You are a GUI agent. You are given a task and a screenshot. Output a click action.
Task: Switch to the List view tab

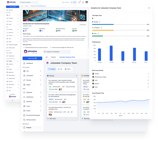click(60, 69)
